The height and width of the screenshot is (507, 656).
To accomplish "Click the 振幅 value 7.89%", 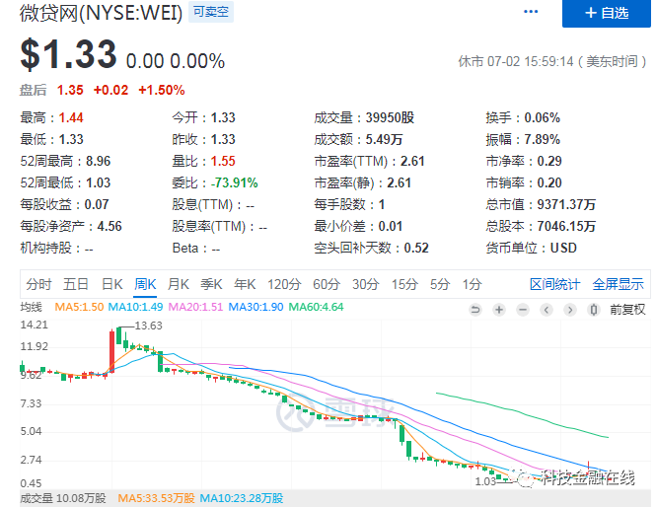I will (x=543, y=139).
